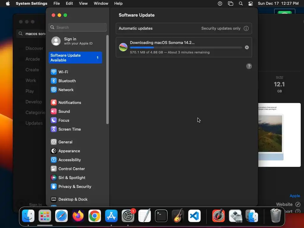Open Trash from the Dock
304x228 pixels.
(275, 216)
